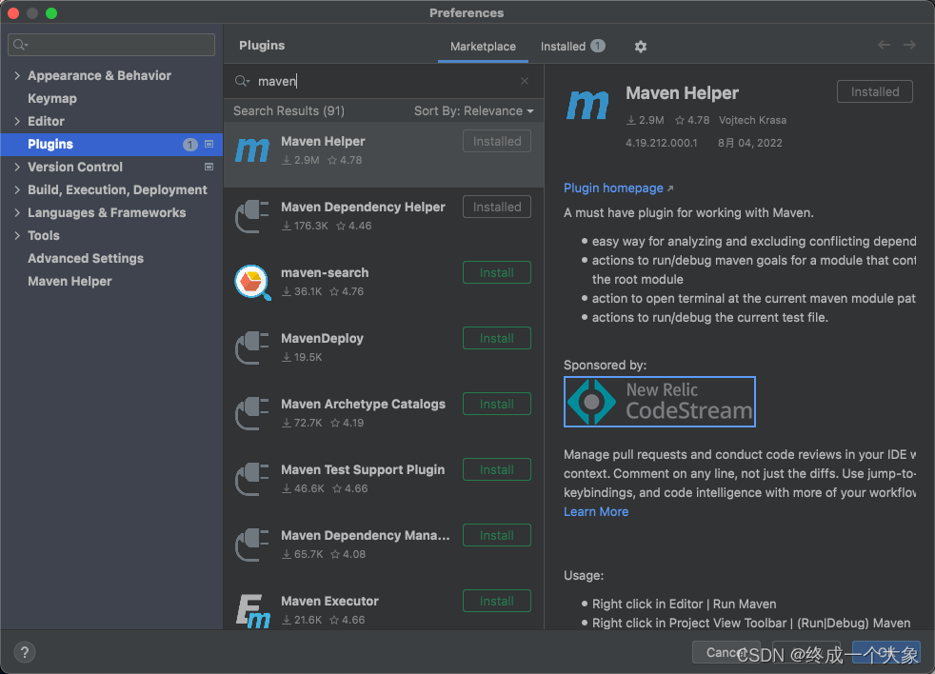
Task: Expand Languages & Frameworks node
Action: pos(17,212)
